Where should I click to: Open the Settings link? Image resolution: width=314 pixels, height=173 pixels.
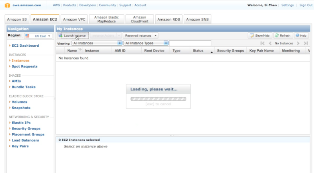(x=287, y=5)
